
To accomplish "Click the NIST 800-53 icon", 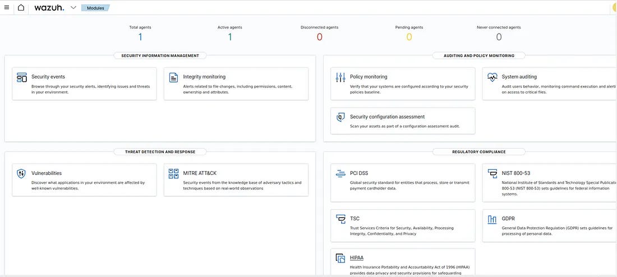I will pos(492,173).
